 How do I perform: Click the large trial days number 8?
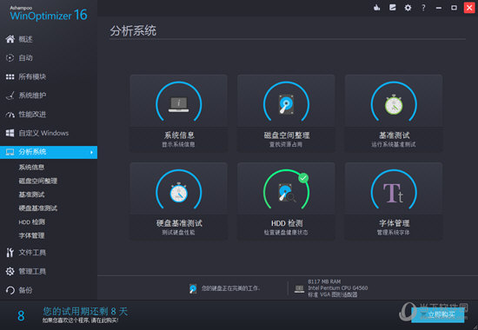[x=21, y=316]
